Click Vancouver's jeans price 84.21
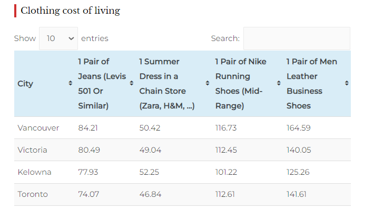Viewport: 373px width, 209px height. pos(88,128)
